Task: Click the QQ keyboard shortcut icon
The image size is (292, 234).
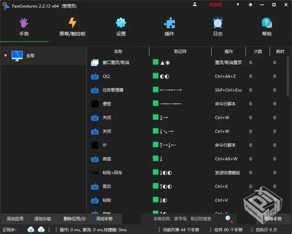Action: click(x=95, y=76)
